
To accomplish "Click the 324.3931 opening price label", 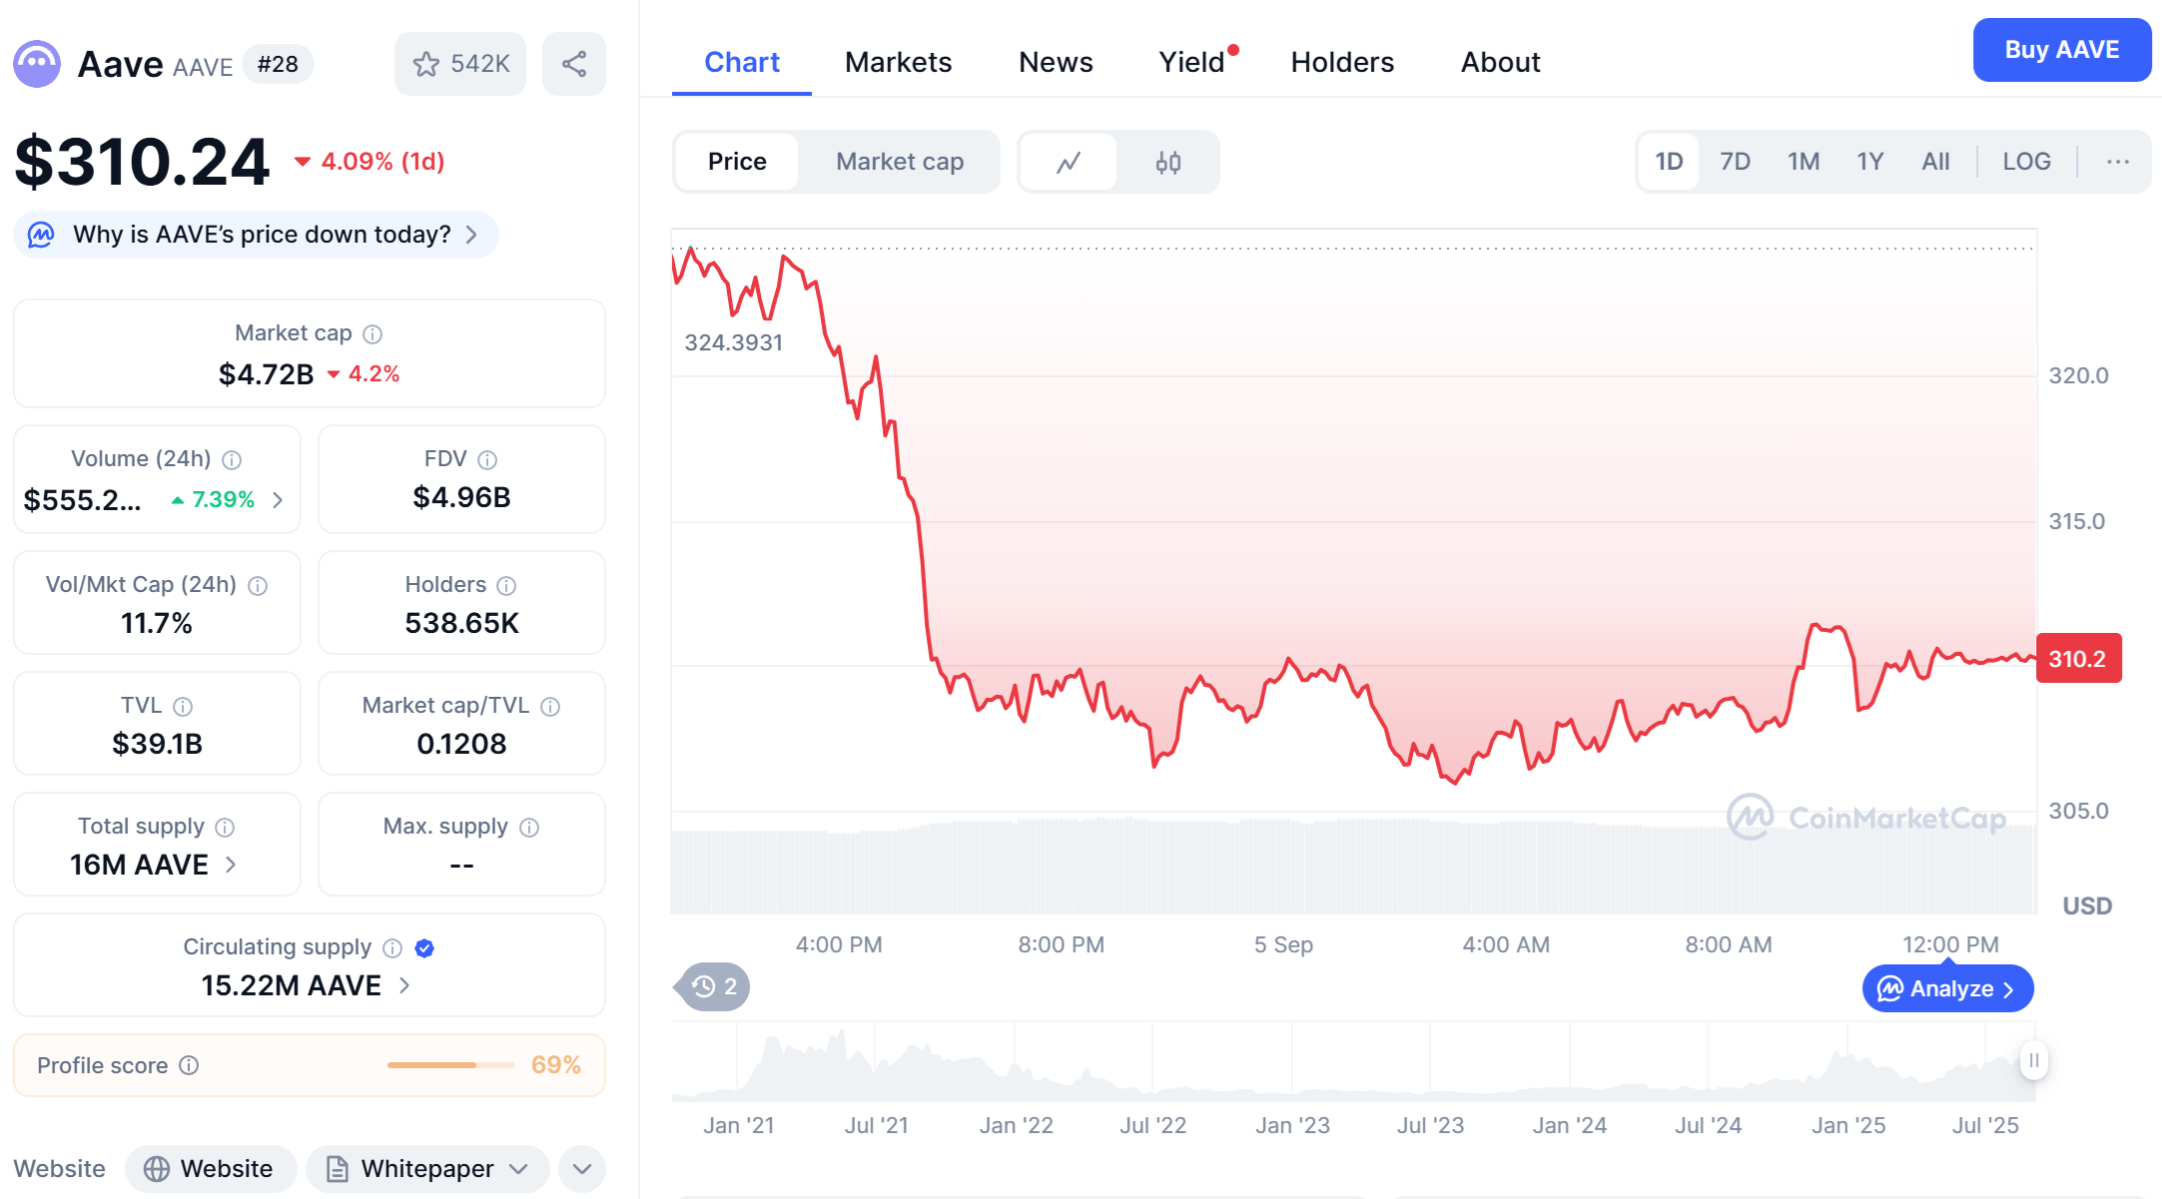I will (734, 342).
